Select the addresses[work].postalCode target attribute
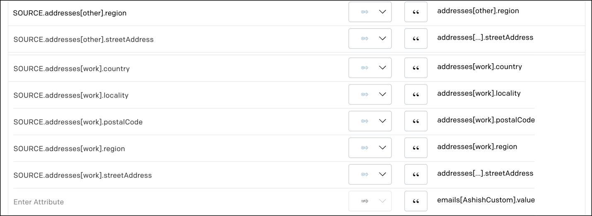Screen dimensions: 592x216 (486, 120)
